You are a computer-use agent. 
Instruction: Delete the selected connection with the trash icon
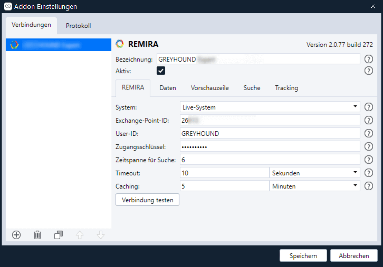click(37, 235)
